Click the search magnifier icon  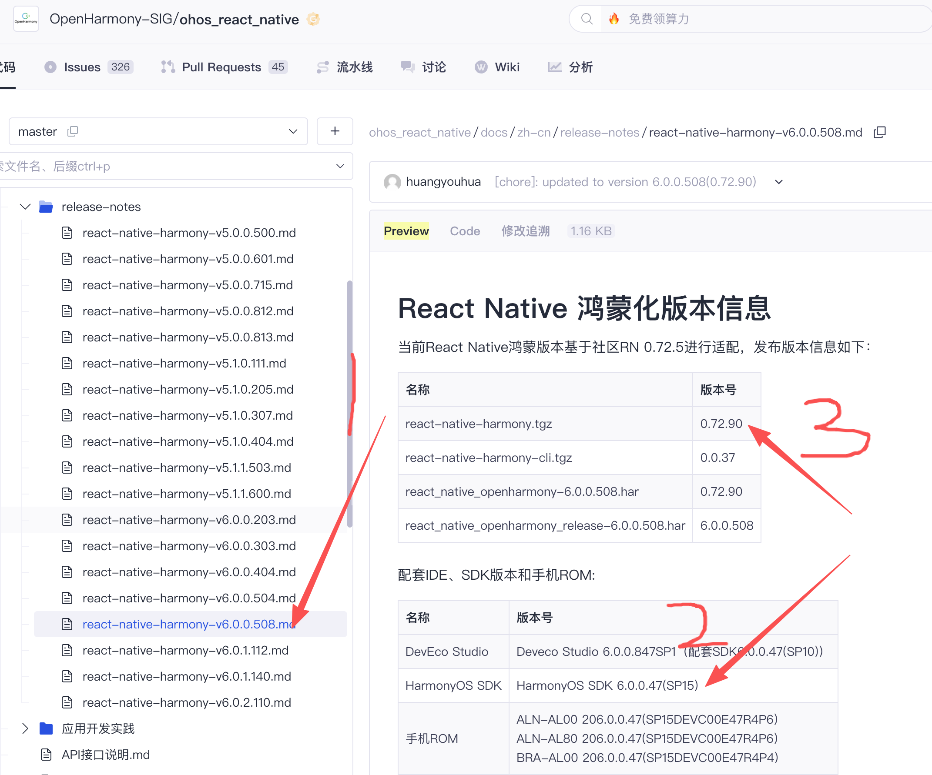tap(586, 19)
